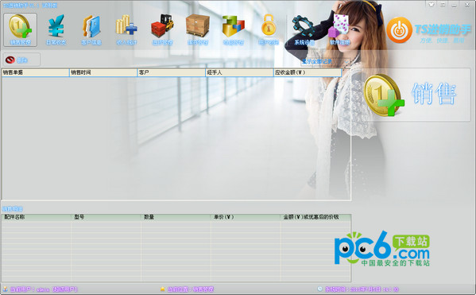Open system settings gear icon
The image size is (476, 295).
coord(304,29)
